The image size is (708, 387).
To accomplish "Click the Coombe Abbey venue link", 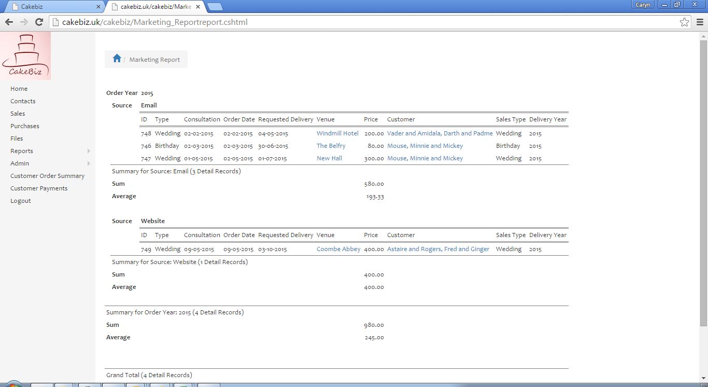I will [338, 249].
